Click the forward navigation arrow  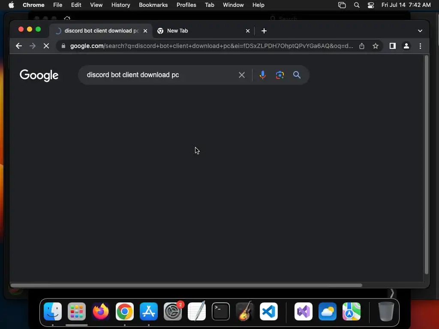[x=33, y=46]
